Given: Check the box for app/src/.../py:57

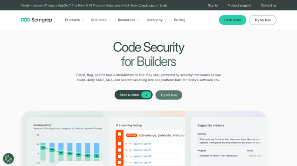Looking at the screenshot, I should 120,150.
